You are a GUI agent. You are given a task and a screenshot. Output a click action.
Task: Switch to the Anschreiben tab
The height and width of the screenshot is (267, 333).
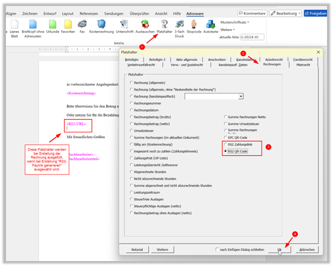[217, 59]
